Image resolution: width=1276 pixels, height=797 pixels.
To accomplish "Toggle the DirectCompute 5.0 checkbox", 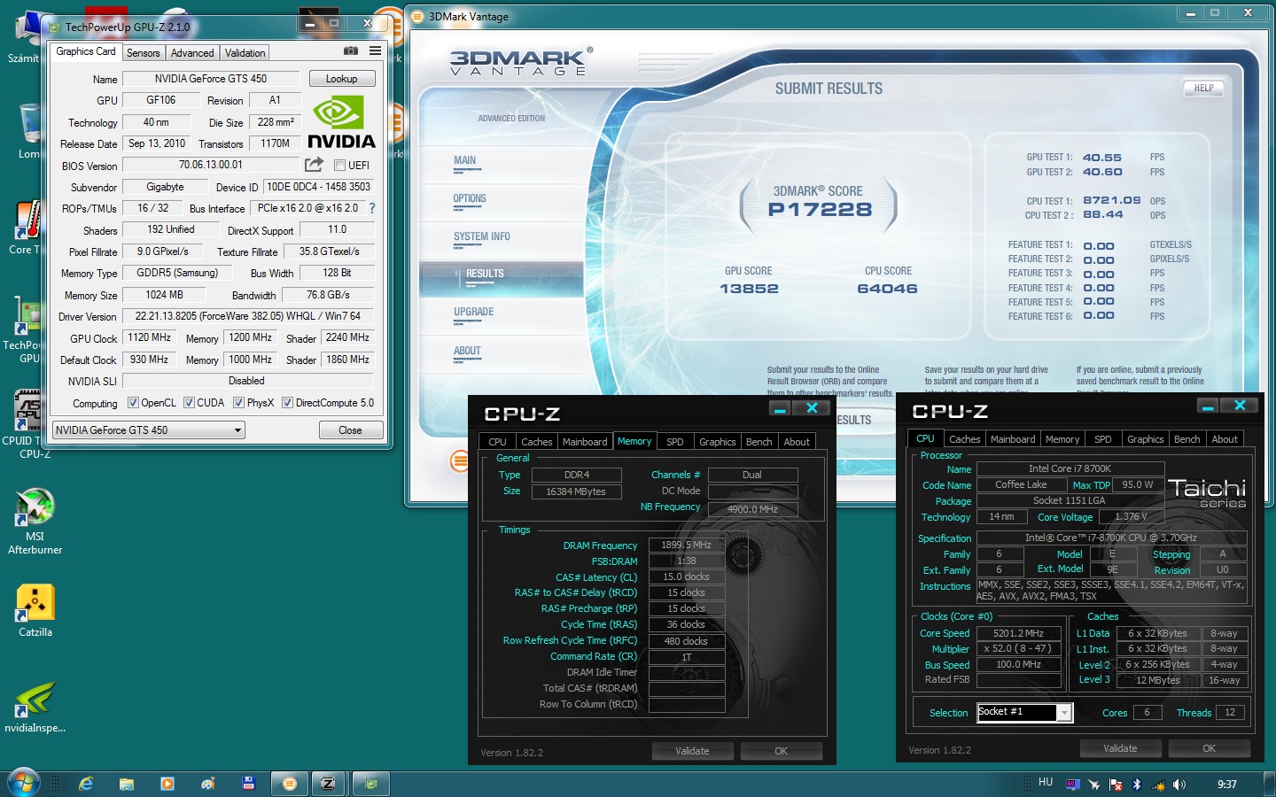I will click(287, 402).
